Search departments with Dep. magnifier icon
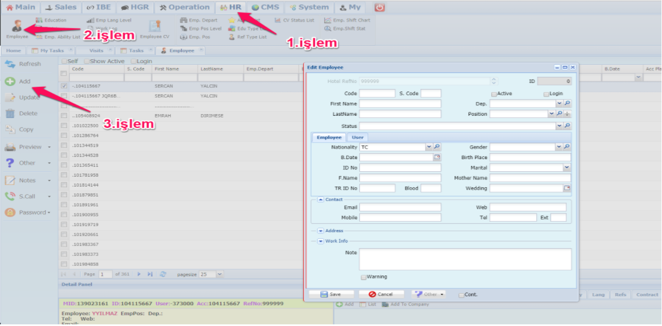 tap(568, 104)
